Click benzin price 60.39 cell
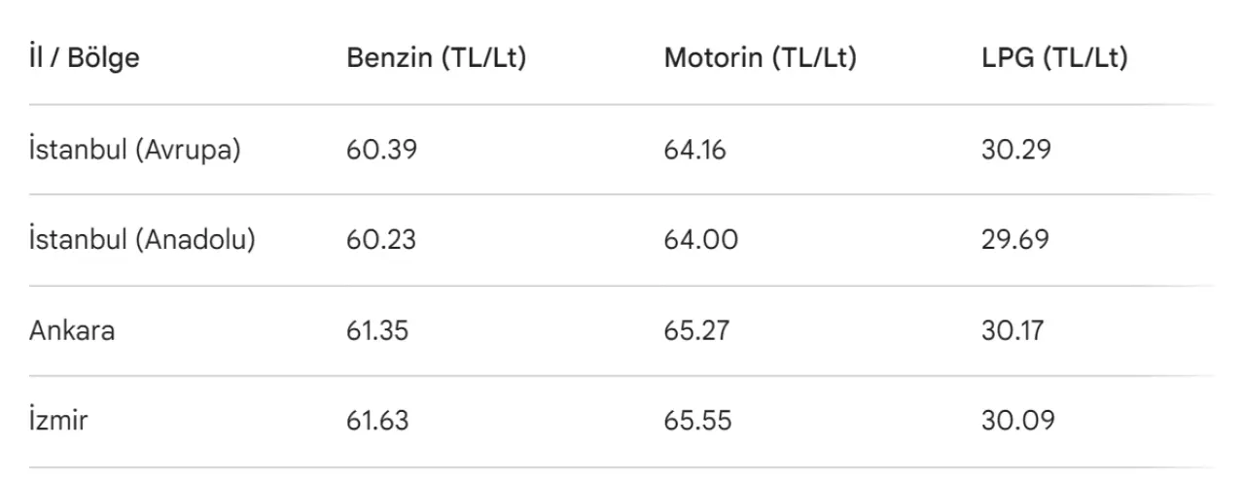1245x481 pixels. click(x=381, y=151)
